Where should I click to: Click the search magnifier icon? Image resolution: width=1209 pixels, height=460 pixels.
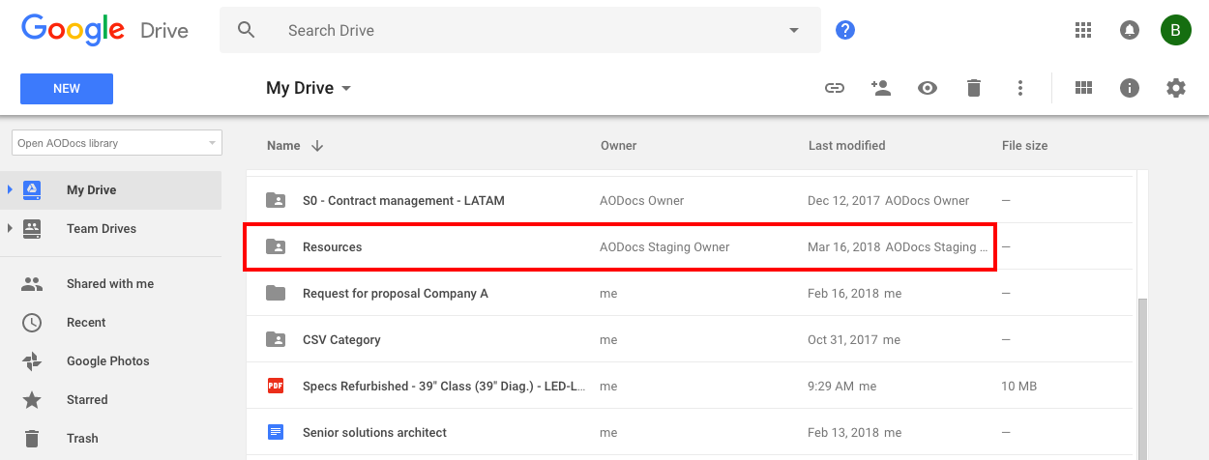pyautogui.click(x=247, y=30)
